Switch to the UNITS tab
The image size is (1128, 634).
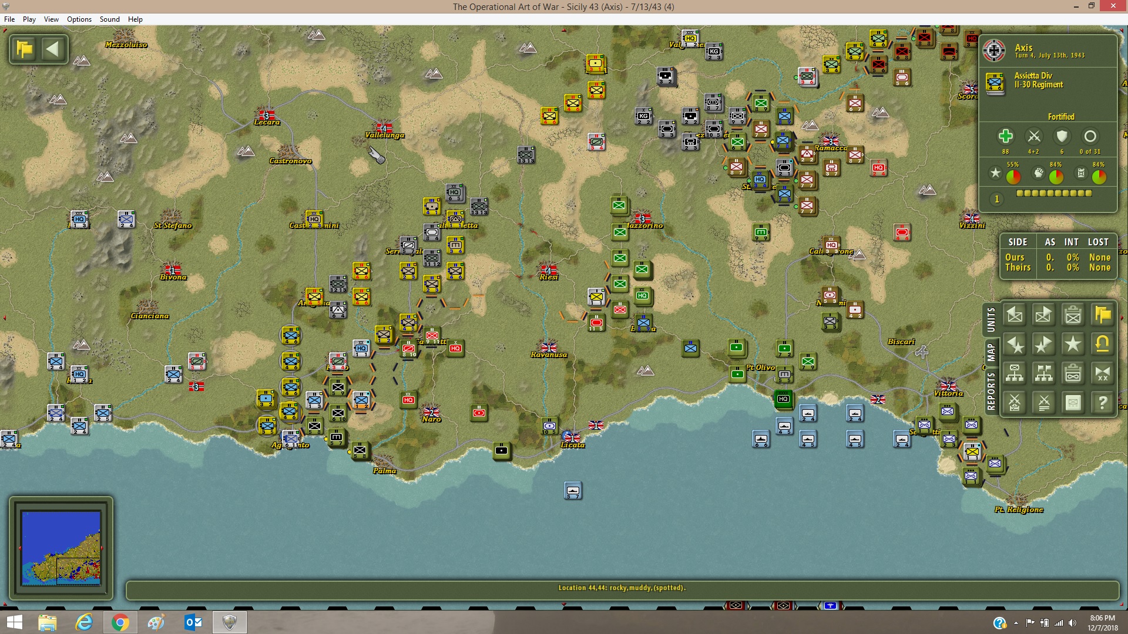click(992, 320)
